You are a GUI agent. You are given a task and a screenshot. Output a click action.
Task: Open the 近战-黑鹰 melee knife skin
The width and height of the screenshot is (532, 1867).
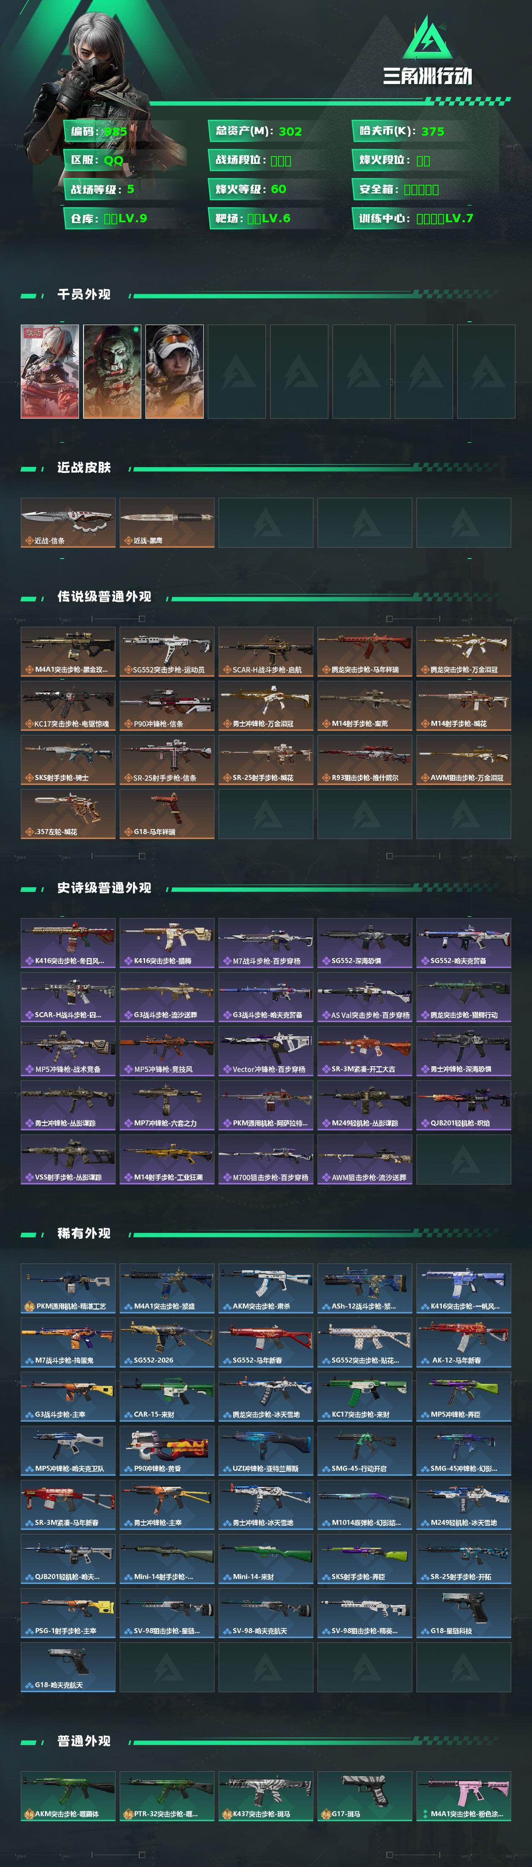click(x=167, y=523)
